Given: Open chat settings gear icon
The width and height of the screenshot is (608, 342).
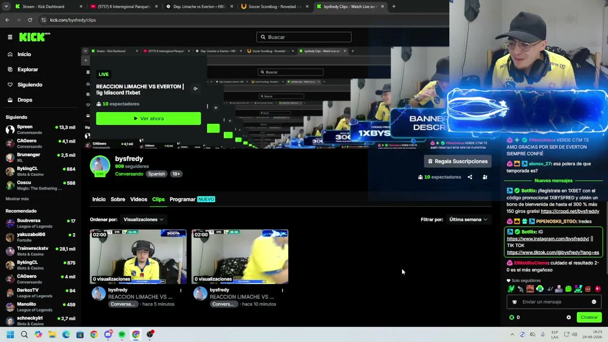Looking at the screenshot, I should [569, 317].
